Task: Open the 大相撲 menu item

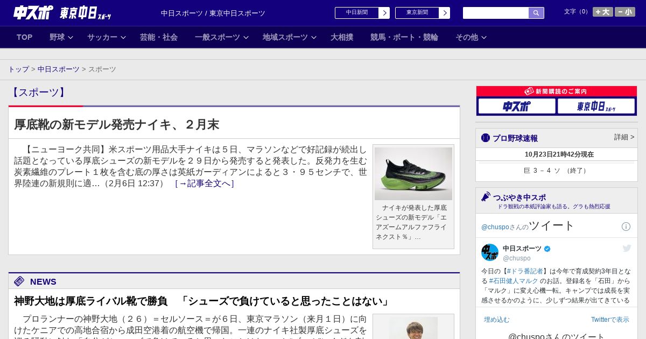Action: pos(342,37)
